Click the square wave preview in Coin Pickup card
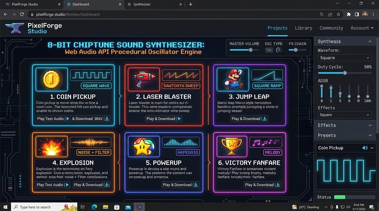The image size is (379, 211). click(91, 75)
